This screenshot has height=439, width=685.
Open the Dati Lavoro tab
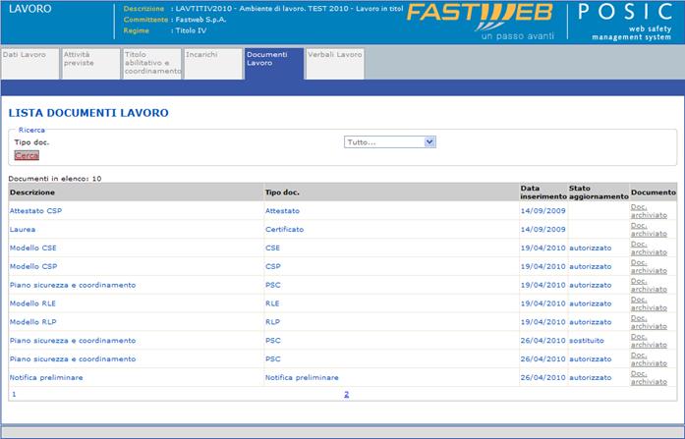[x=29, y=64]
